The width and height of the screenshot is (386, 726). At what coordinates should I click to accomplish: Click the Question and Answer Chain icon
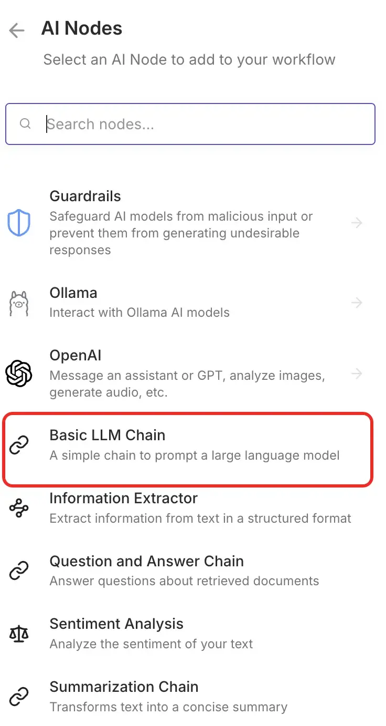19,571
